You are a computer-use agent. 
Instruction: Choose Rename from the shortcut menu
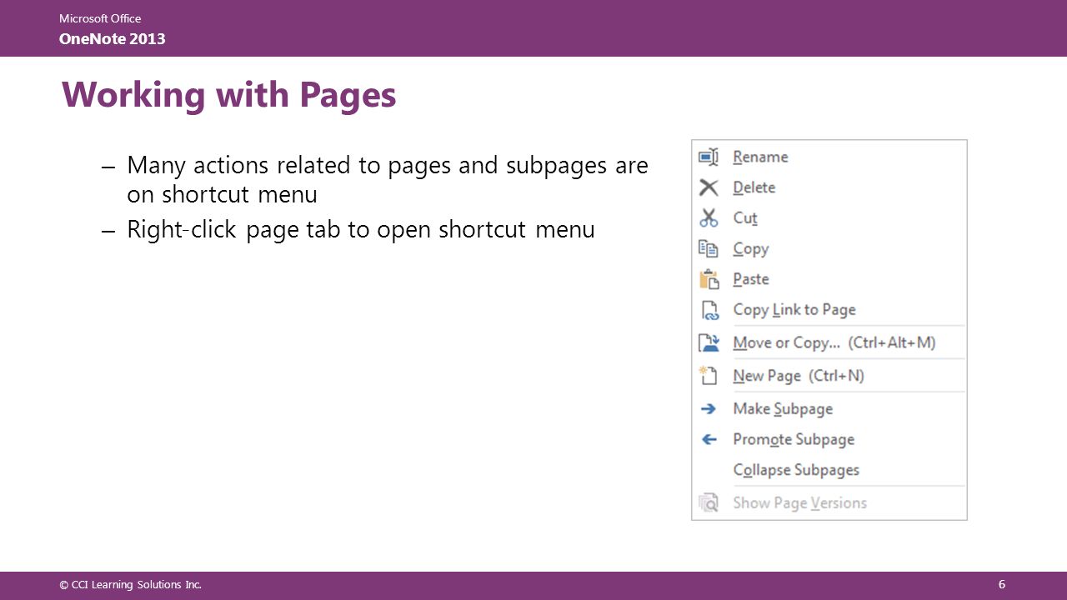pos(829,157)
